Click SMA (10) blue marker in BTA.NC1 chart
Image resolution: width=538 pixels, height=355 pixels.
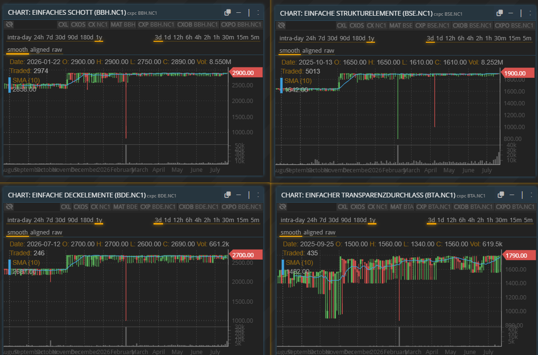click(x=283, y=267)
